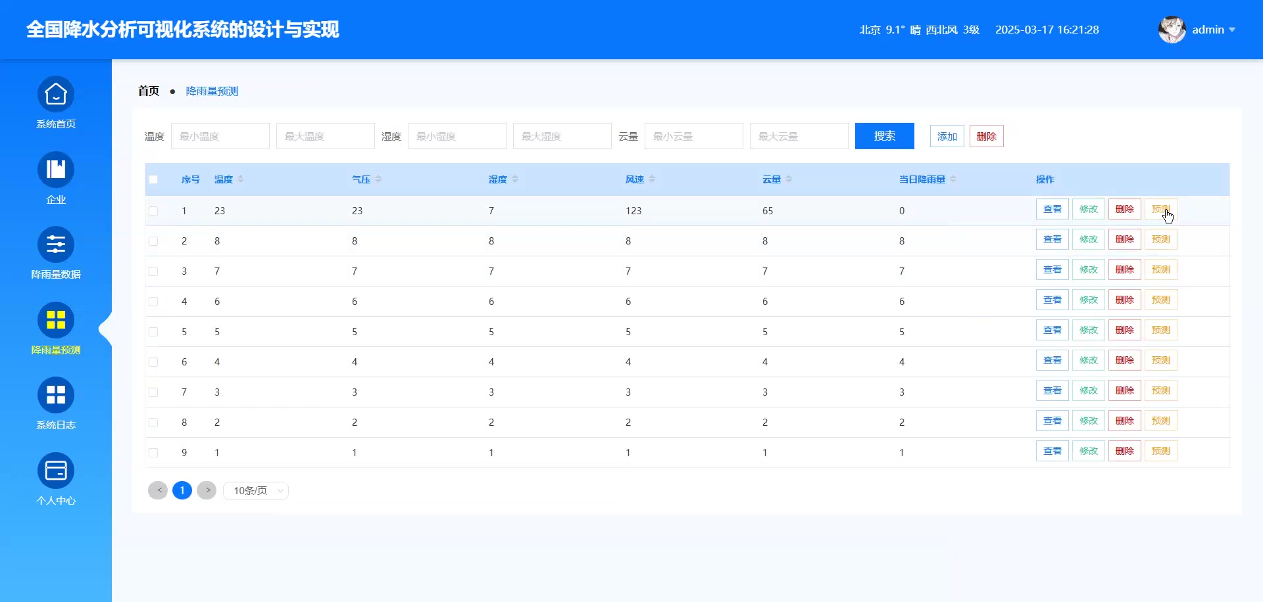Viewport: 1263px width, 602px height.
Task: Click 预测 for row 2
Action: [1161, 239]
